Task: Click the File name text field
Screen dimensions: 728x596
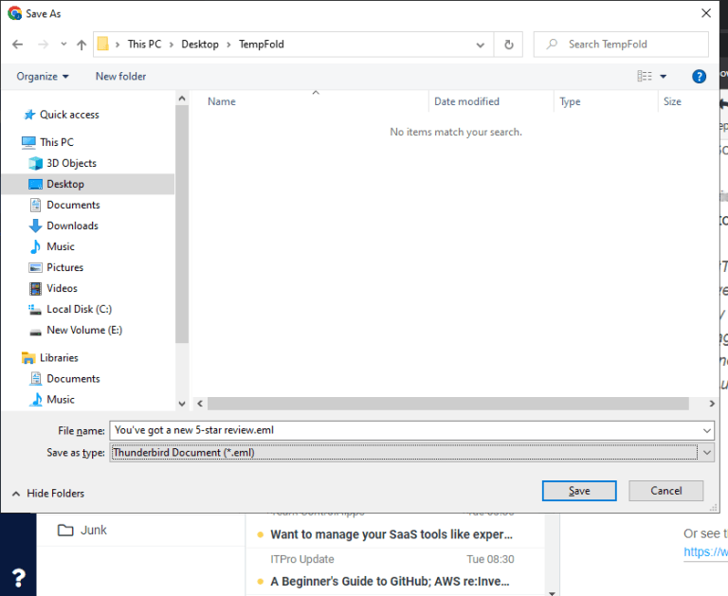Action: tap(406, 430)
